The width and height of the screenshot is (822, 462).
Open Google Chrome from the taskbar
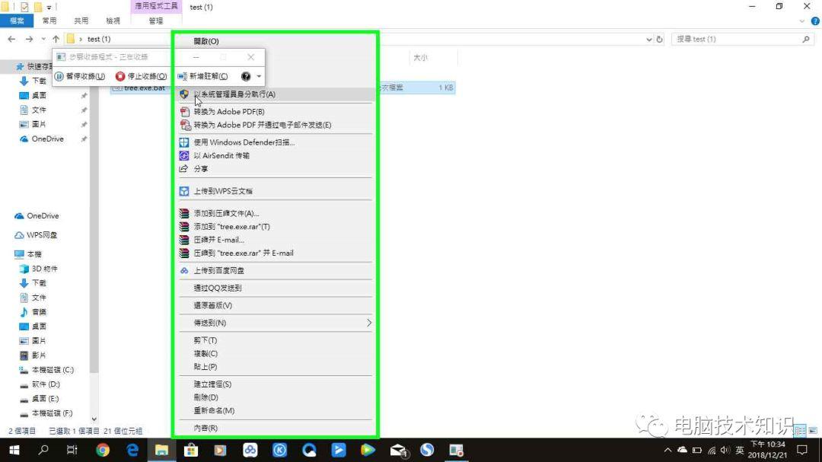pos(103,450)
